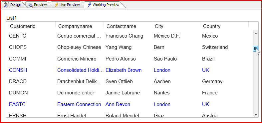Select contact Sven Ottlieb
262x123 pixels.
119,81
